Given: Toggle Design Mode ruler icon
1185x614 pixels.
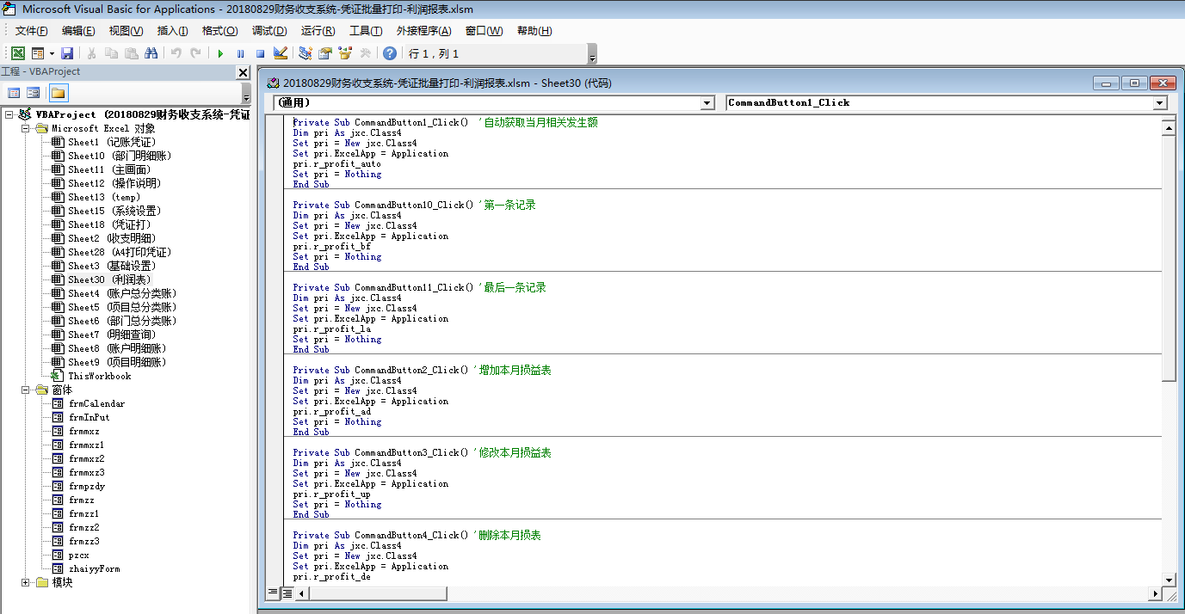Looking at the screenshot, I should coord(280,53).
